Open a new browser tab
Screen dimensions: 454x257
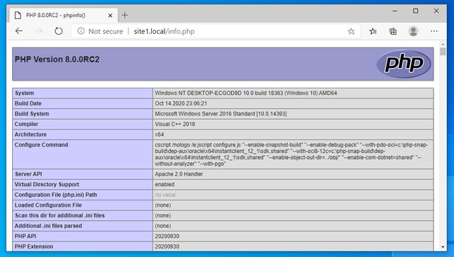(125, 15)
